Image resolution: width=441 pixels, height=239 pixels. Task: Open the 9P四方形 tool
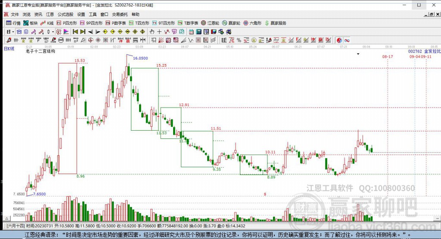click(x=91, y=23)
